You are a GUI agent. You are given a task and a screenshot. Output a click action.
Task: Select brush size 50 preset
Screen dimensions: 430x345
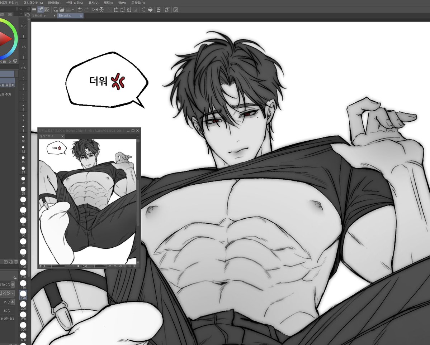click(x=23, y=223)
